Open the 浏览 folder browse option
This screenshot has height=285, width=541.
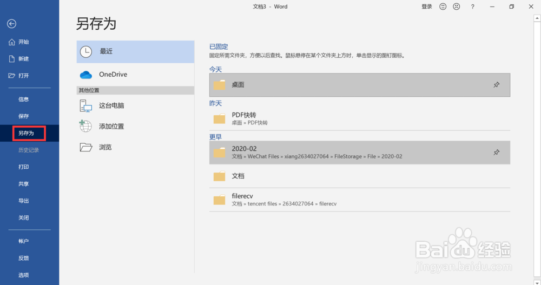pos(135,147)
